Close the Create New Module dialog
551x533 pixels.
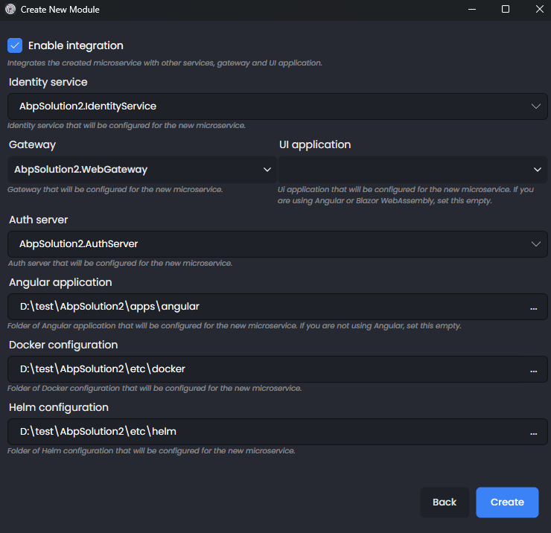539,10
